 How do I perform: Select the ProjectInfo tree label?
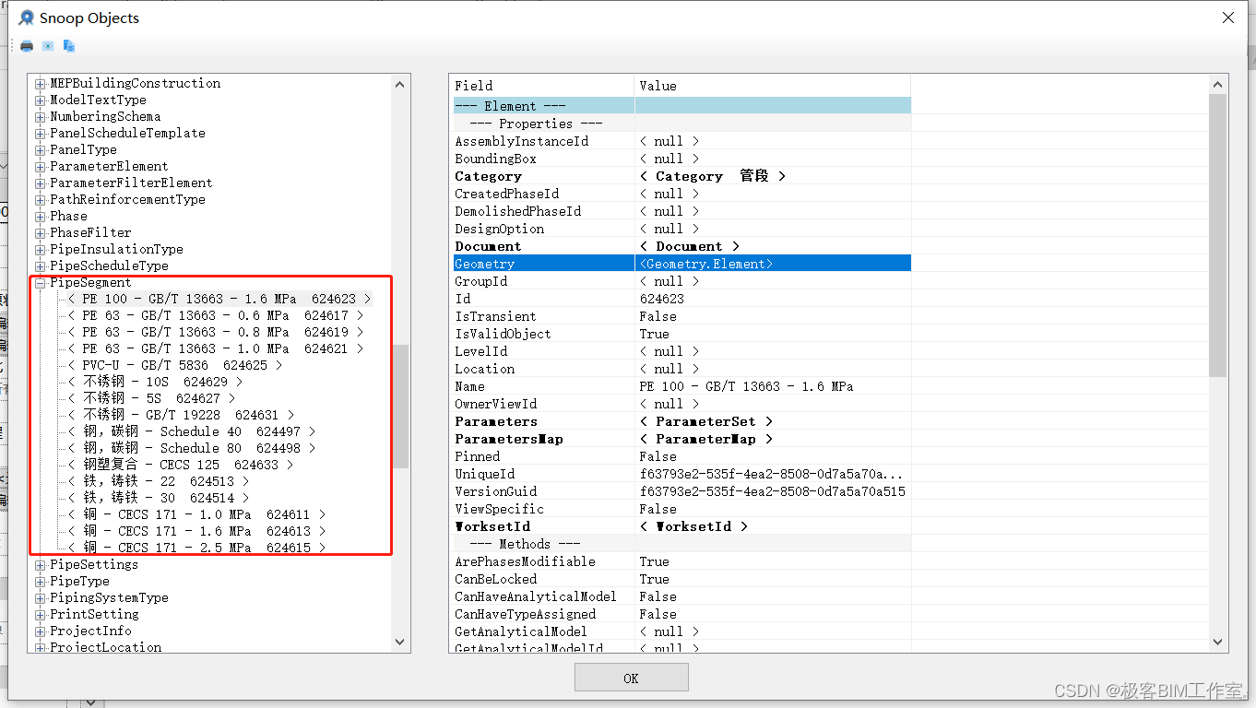coord(90,631)
